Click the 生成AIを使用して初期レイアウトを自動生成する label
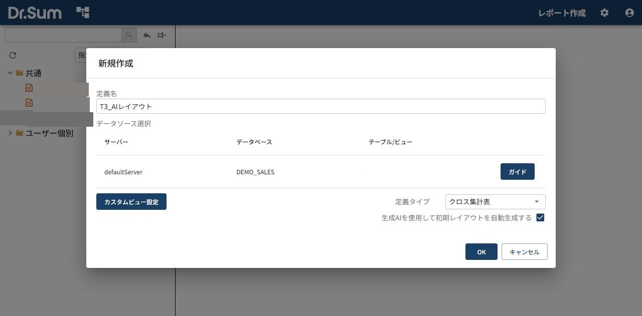This screenshot has height=316, width=642. pyautogui.click(x=456, y=218)
